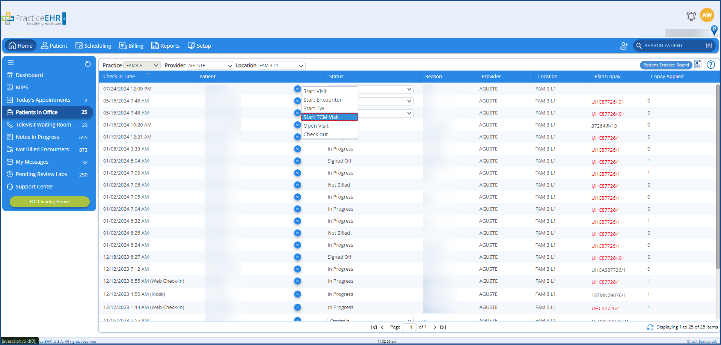Open EDI Clearing House

click(50, 202)
